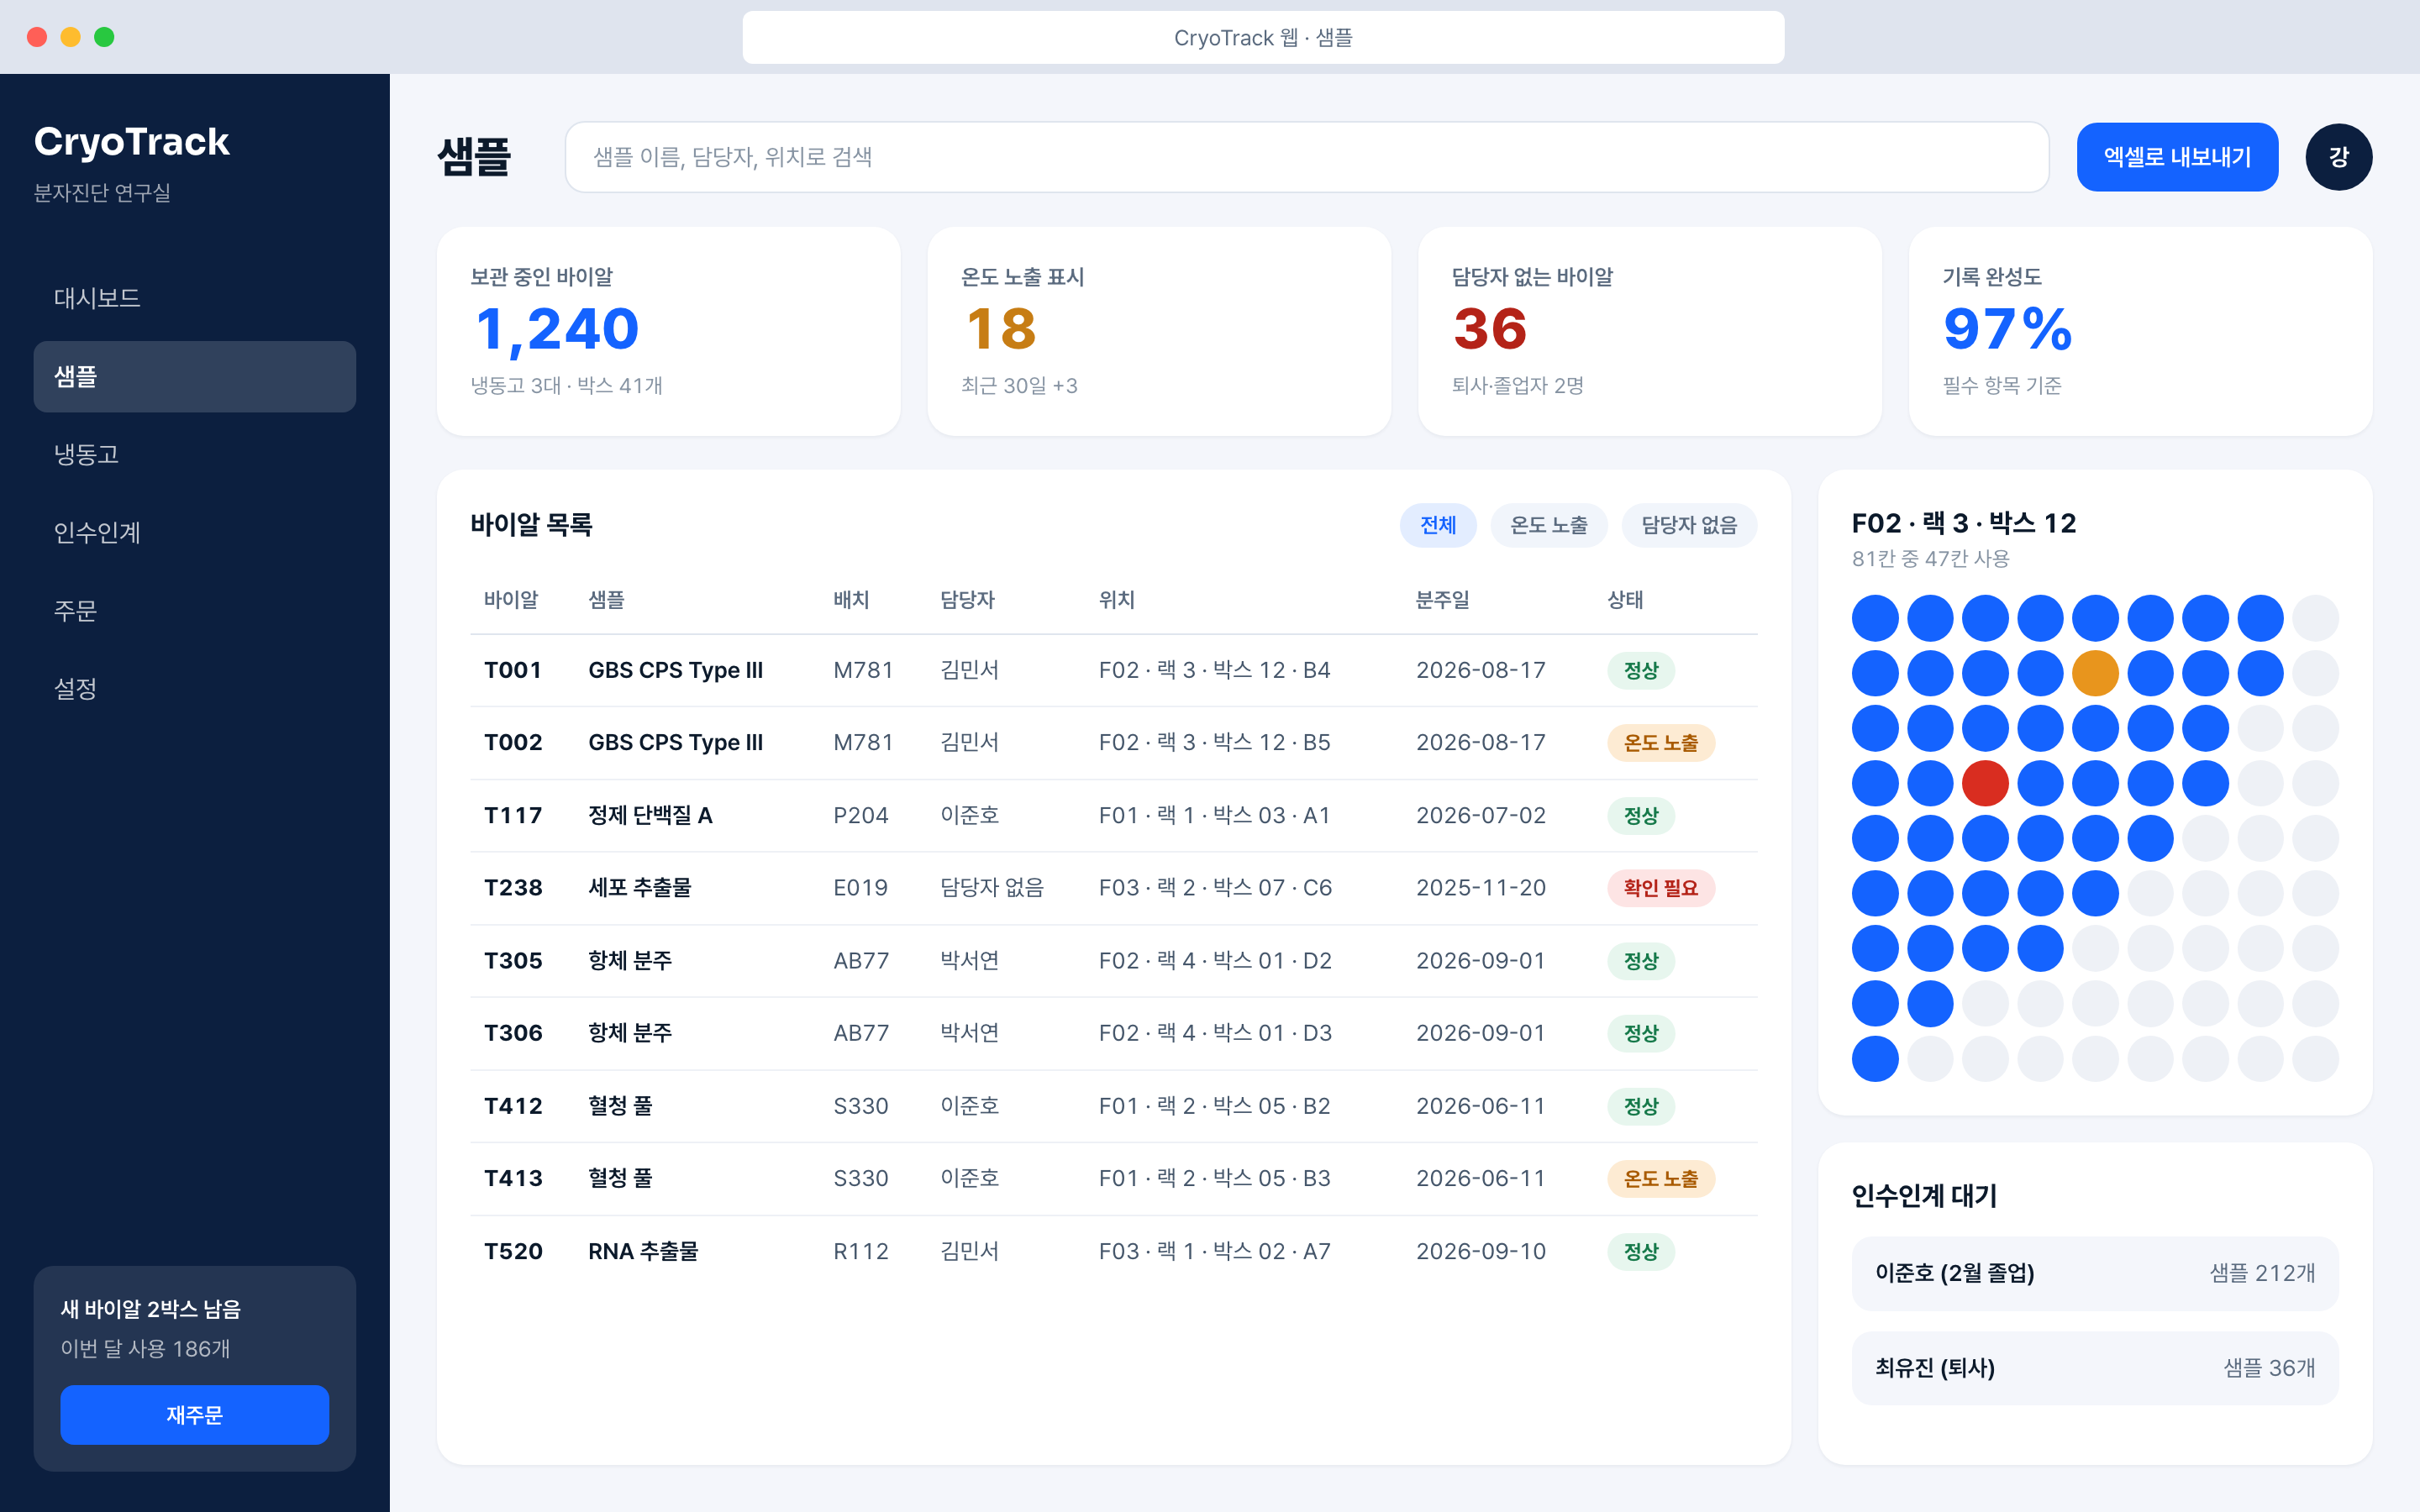The image size is (2420, 1512).
Task: Click the green macOS fullscreen button
Action: [104, 37]
